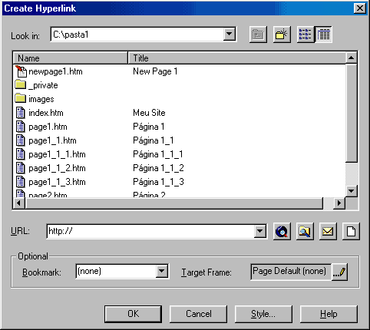
Task: Click the create new folder icon
Action: [282, 35]
